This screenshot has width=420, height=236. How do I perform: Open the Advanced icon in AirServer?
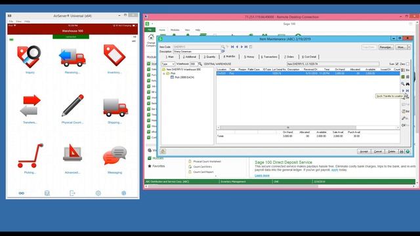tap(72, 153)
